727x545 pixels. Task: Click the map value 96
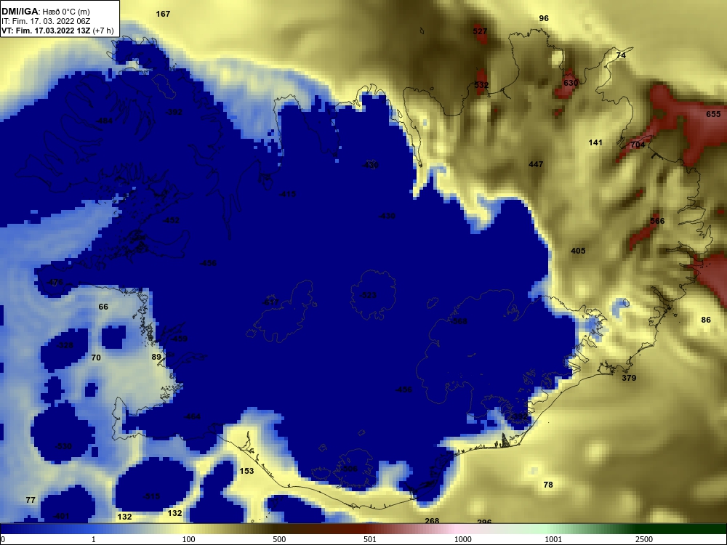coord(544,18)
